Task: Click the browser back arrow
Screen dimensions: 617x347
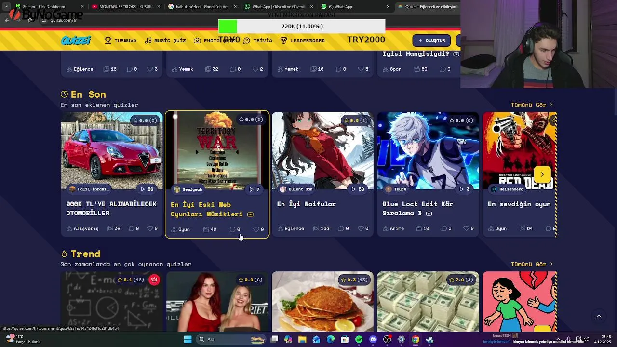Action: pyautogui.click(x=7, y=20)
